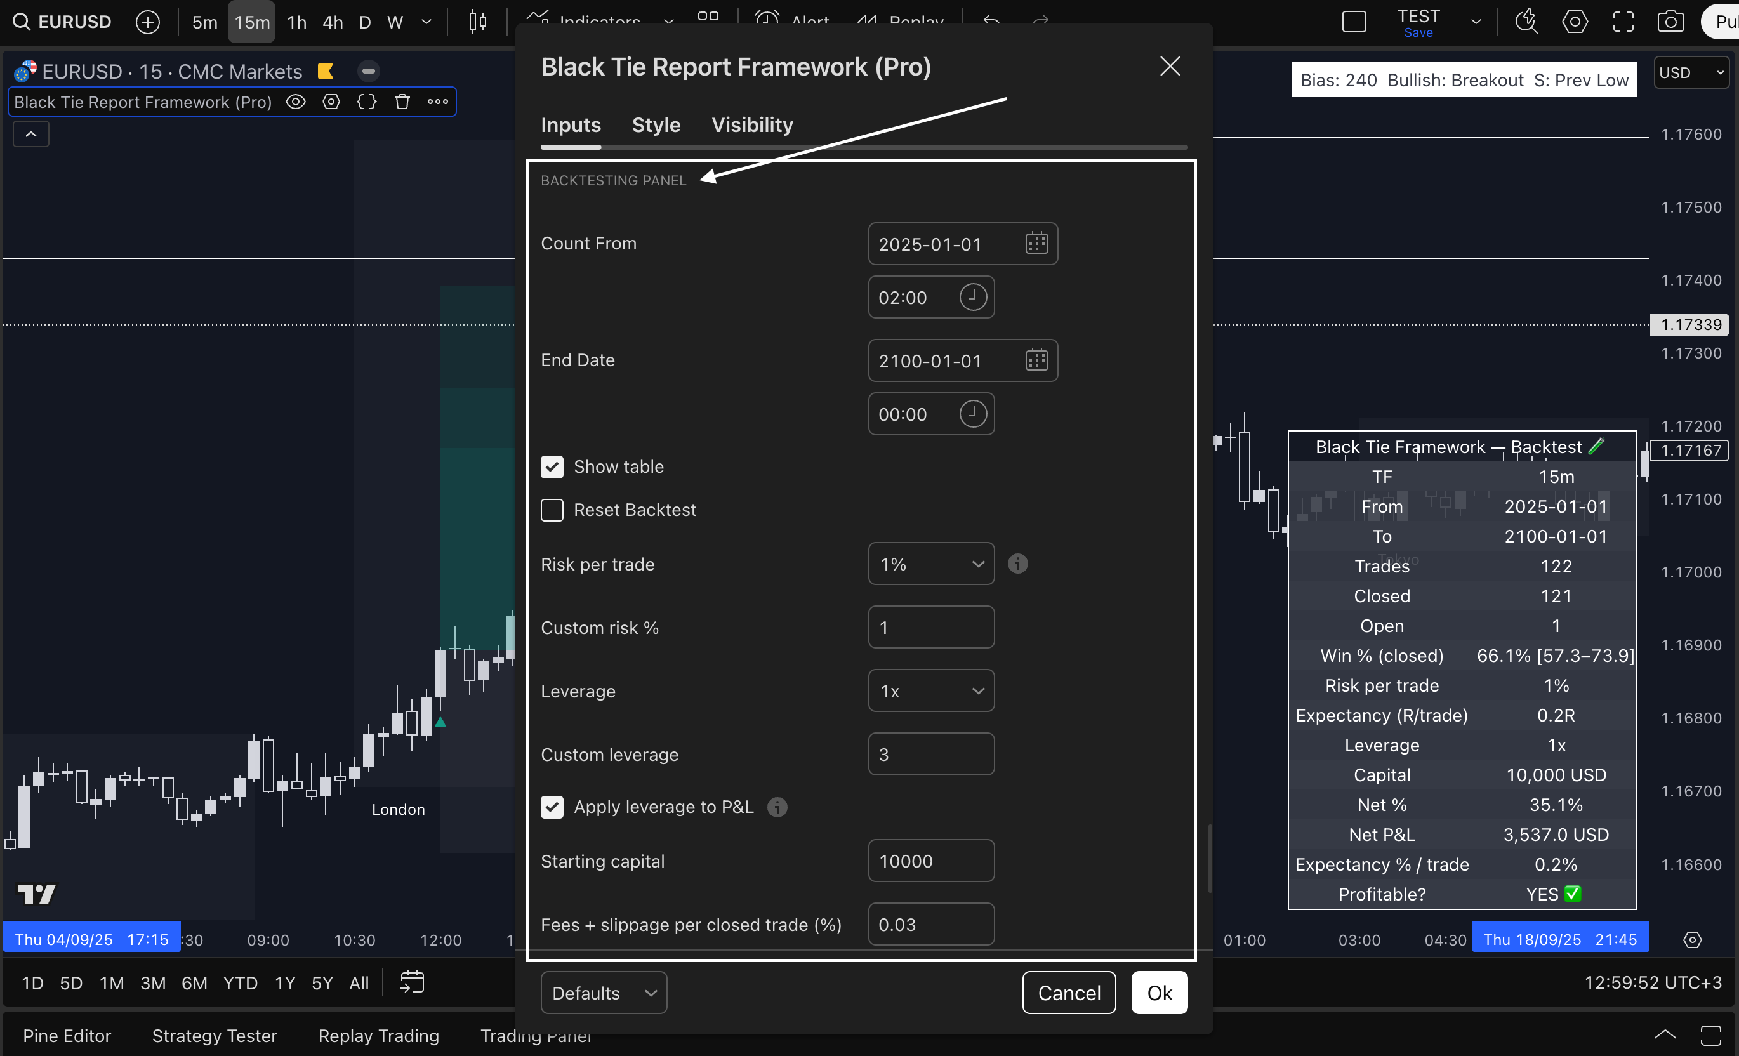Viewport: 1739px width, 1056px height.
Task: Open calendar picker for End Date
Action: click(x=1036, y=360)
